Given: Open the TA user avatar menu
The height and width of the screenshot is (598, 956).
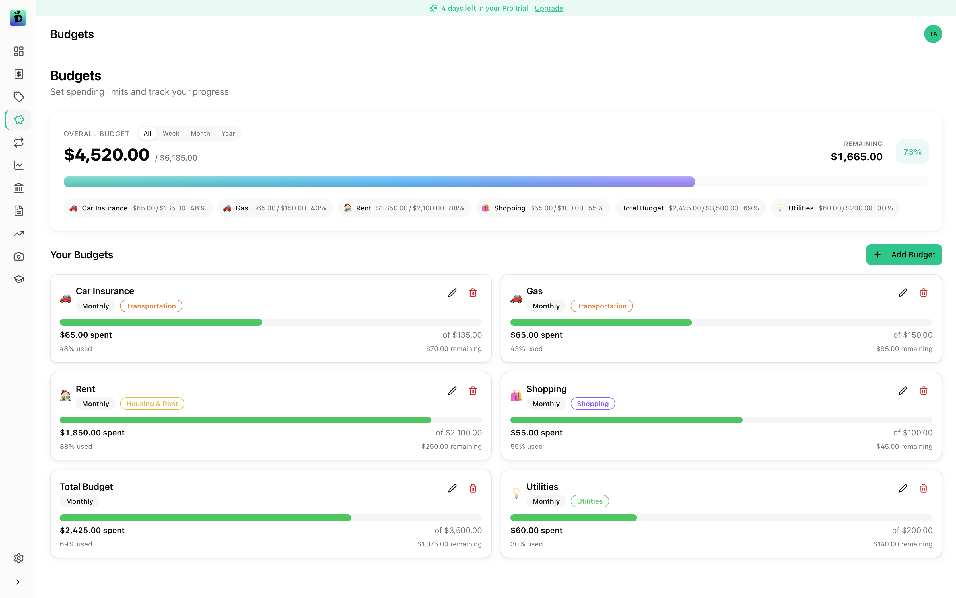Looking at the screenshot, I should point(933,34).
